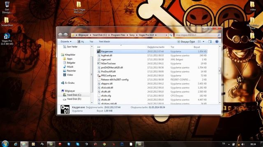Select Yerel Disk (C:) in navigation pane
This screenshot has width=263, height=147.
72,95
